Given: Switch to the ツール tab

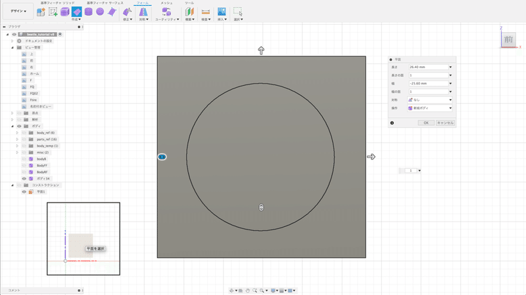Looking at the screenshot, I should pyautogui.click(x=189, y=3).
